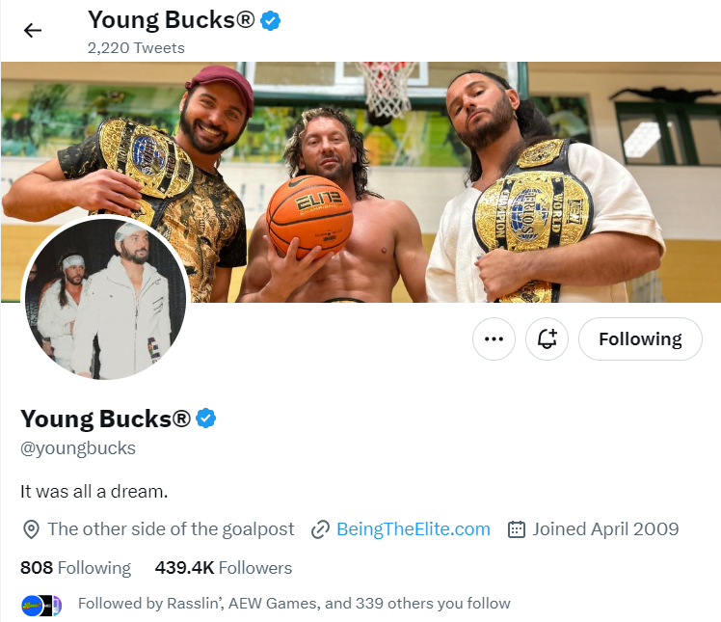Click the back arrow icon

[x=33, y=30]
